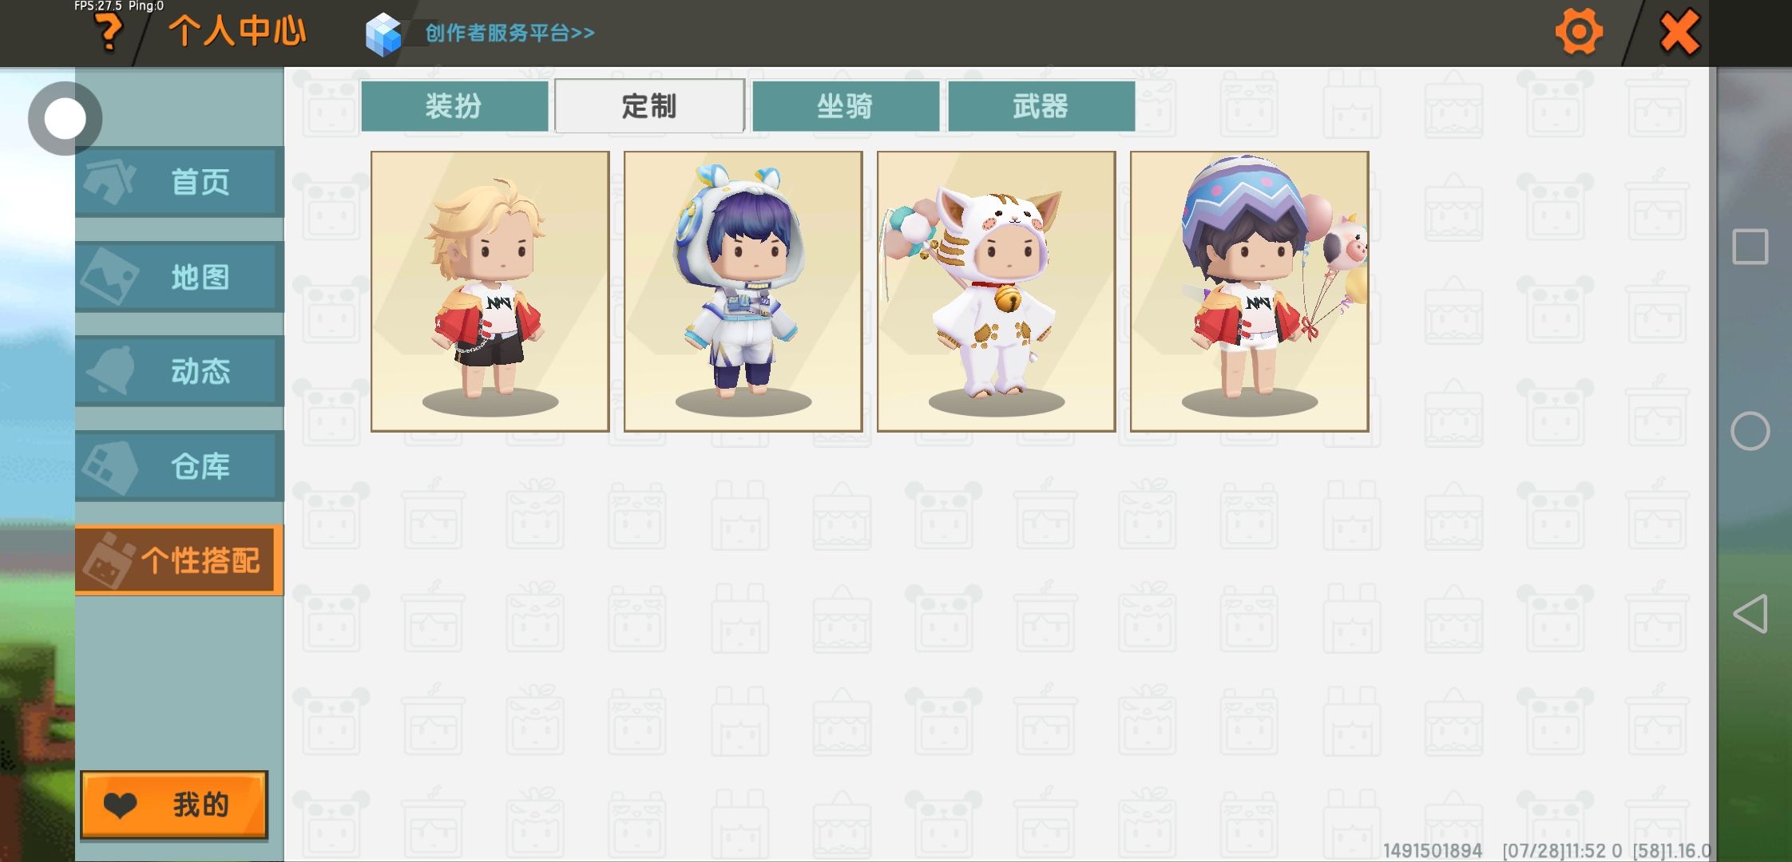Select the blonde hair red jacket outfit
The height and width of the screenshot is (862, 1792).
point(490,291)
